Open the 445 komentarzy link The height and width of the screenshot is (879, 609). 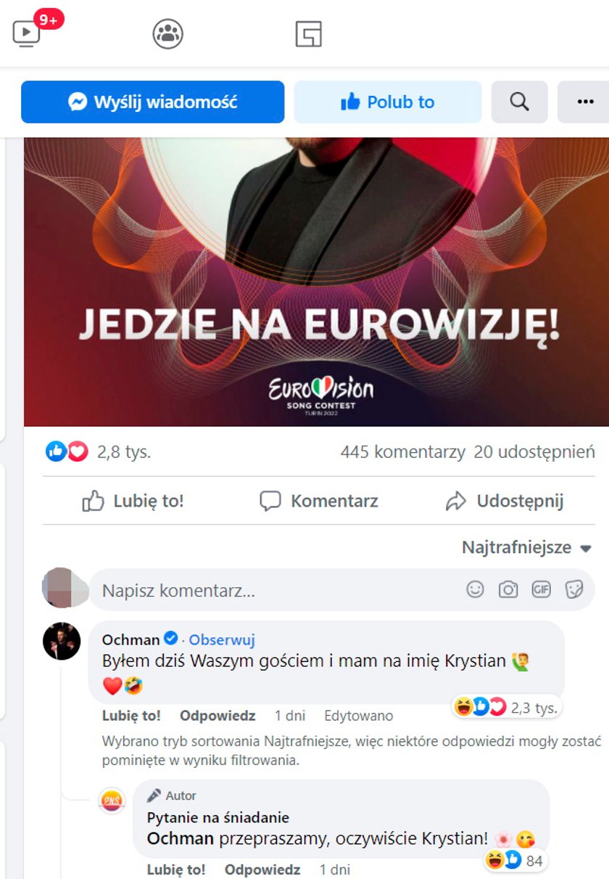tap(402, 452)
